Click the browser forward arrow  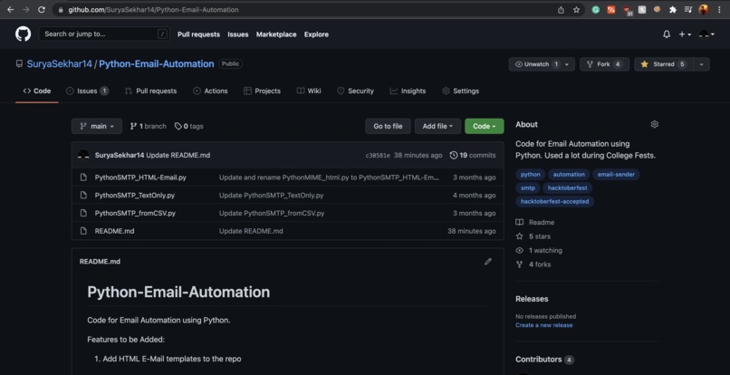(x=26, y=9)
